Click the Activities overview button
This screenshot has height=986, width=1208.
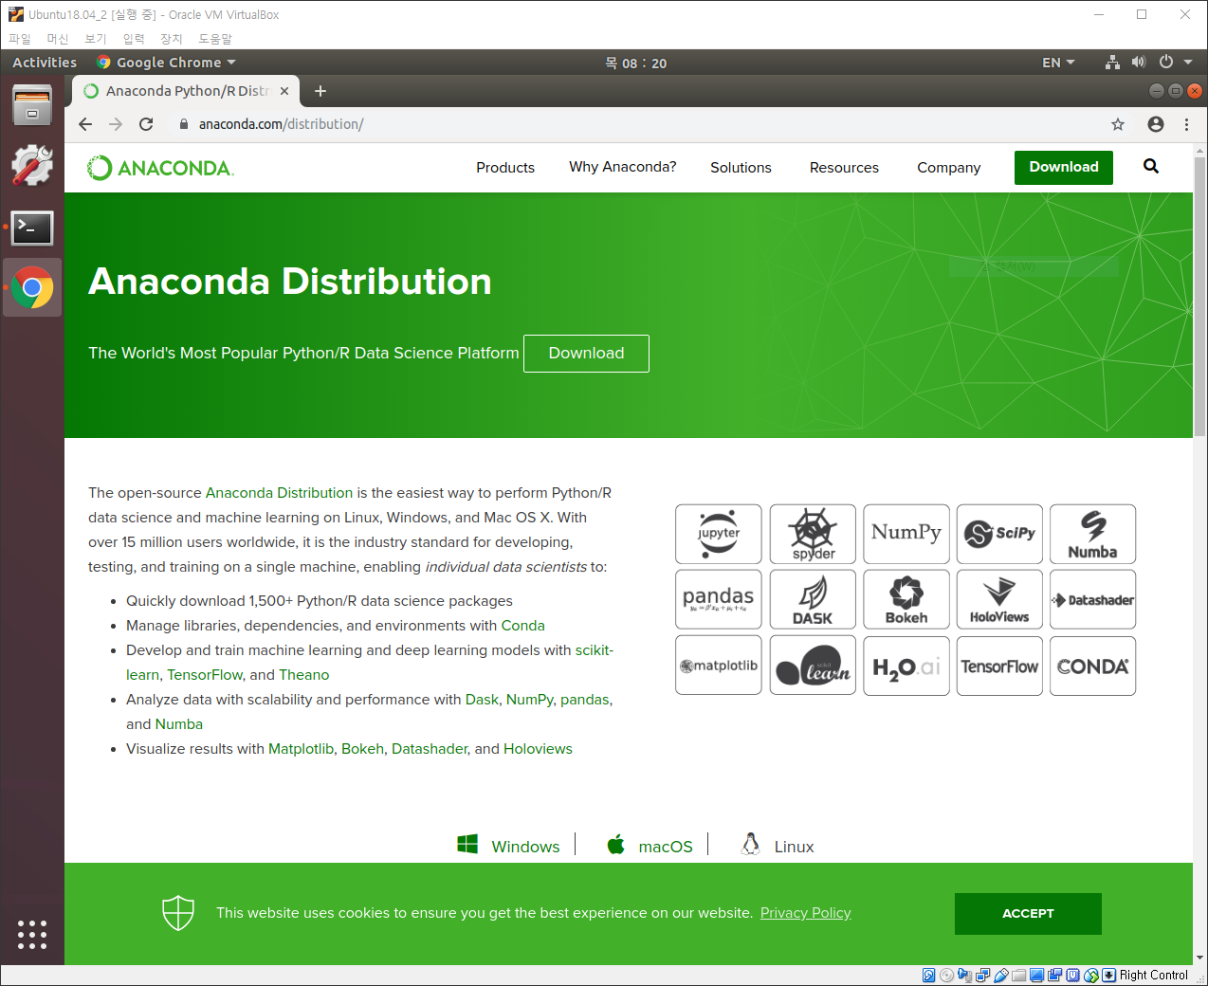point(45,63)
